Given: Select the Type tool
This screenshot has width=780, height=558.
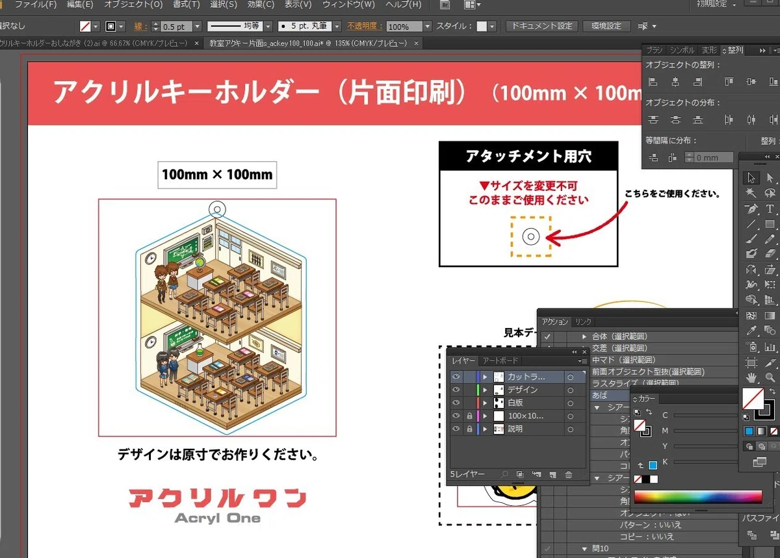Looking at the screenshot, I should (x=770, y=209).
